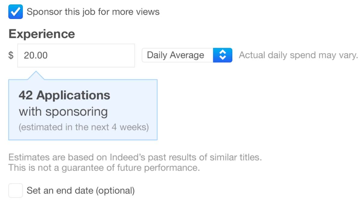Select the Experience section heading
Viewport: 362px width, 201px height.
point(42,34)
